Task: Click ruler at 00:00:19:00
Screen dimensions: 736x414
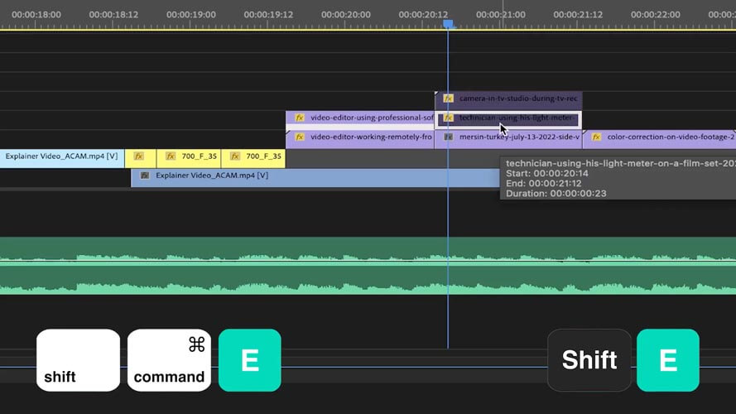Action: pos(191,15)
